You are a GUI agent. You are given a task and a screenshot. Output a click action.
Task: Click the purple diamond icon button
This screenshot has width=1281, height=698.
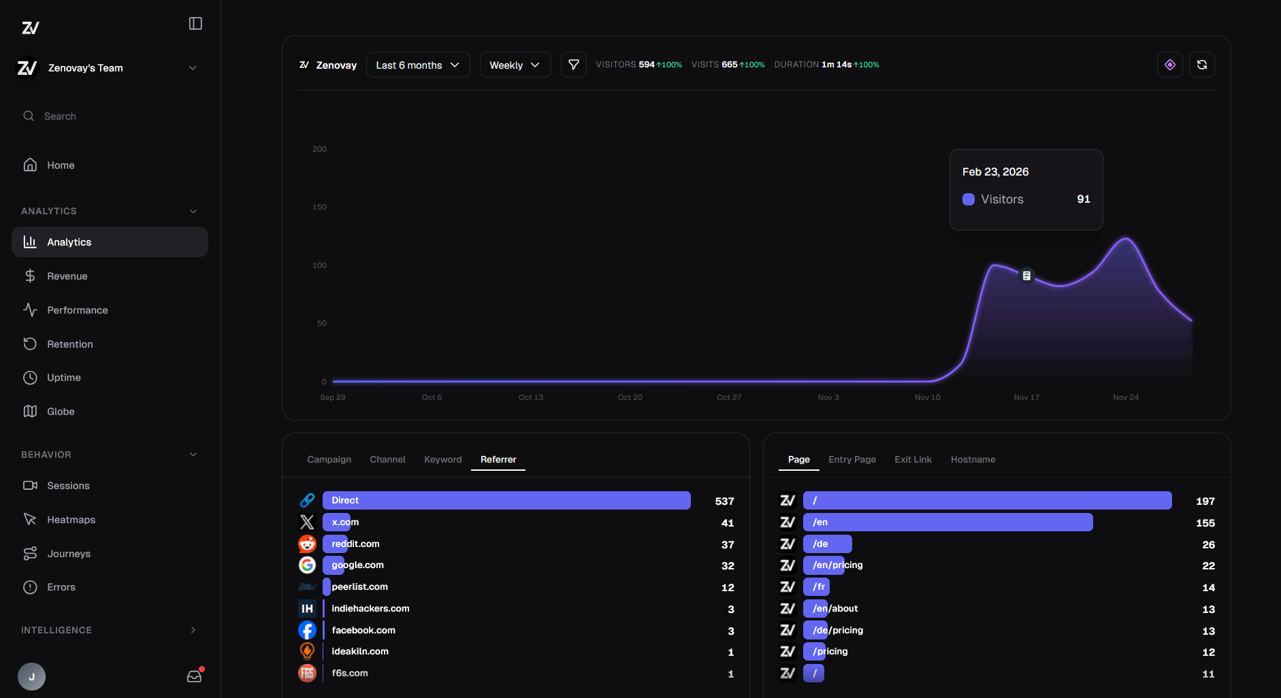[x=1169, y=65]
